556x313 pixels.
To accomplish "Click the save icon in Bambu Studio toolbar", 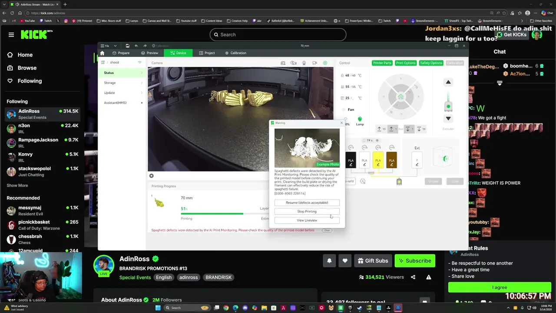I will pos(127,46).
